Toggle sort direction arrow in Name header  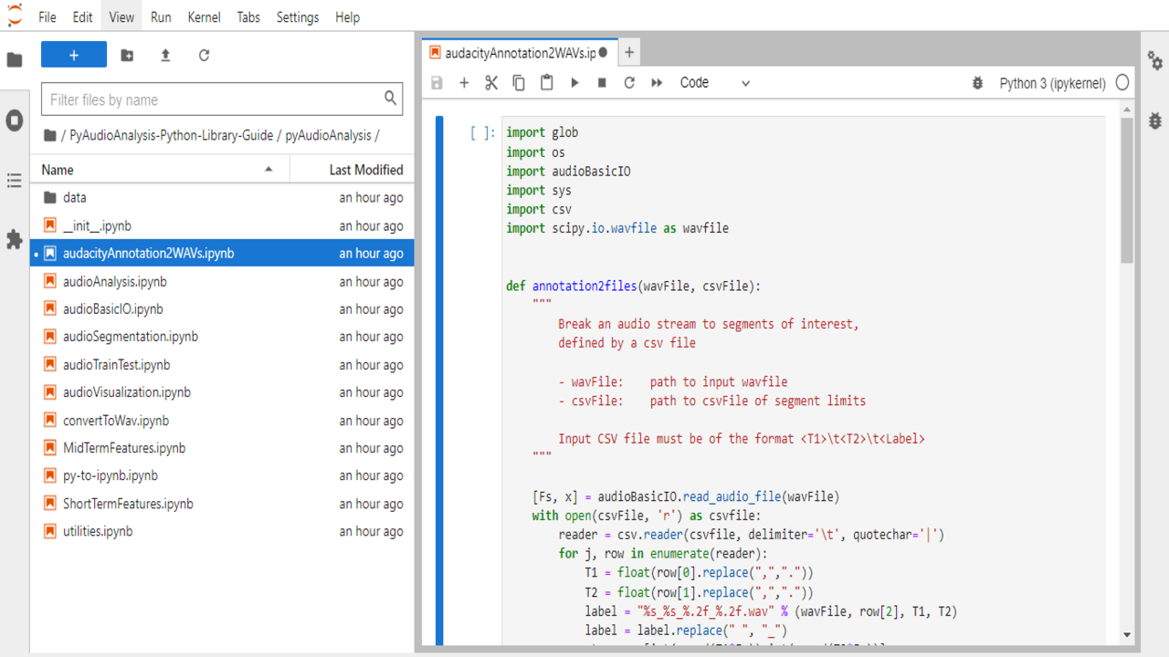pos(269,170)
